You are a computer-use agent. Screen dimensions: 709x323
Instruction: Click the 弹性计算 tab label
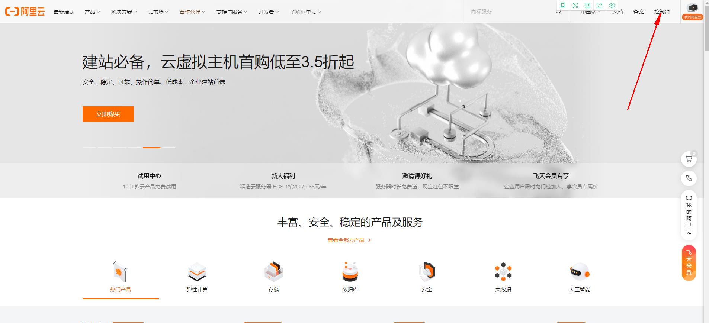coord(197,290)
